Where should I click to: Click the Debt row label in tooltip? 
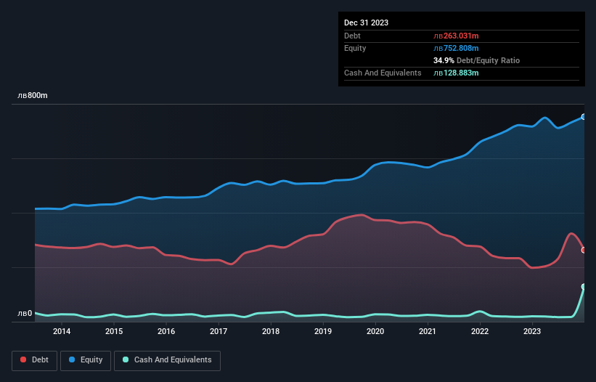click(x=352, y=36)
